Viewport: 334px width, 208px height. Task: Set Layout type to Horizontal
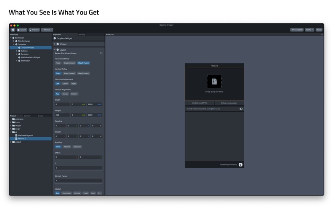click(x=66, y=193)
